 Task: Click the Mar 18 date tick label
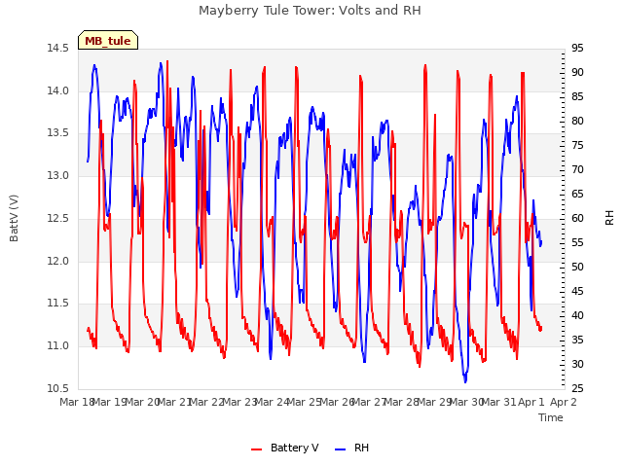coord(76,402)
